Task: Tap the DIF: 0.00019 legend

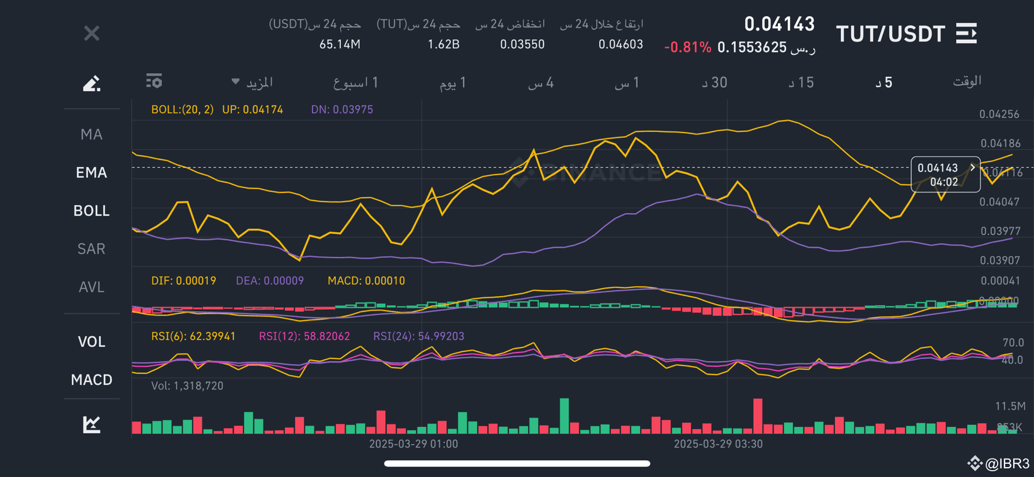Action: coord(183,281)
